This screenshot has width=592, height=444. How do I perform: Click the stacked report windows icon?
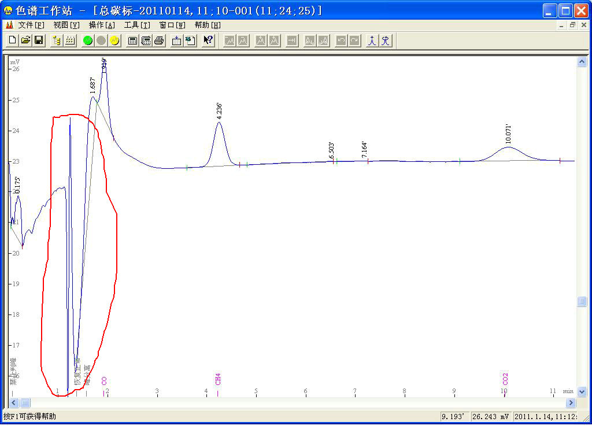pos(146,40)
